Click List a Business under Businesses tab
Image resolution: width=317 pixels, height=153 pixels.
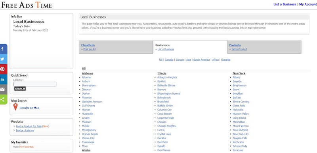pos(166,49)
